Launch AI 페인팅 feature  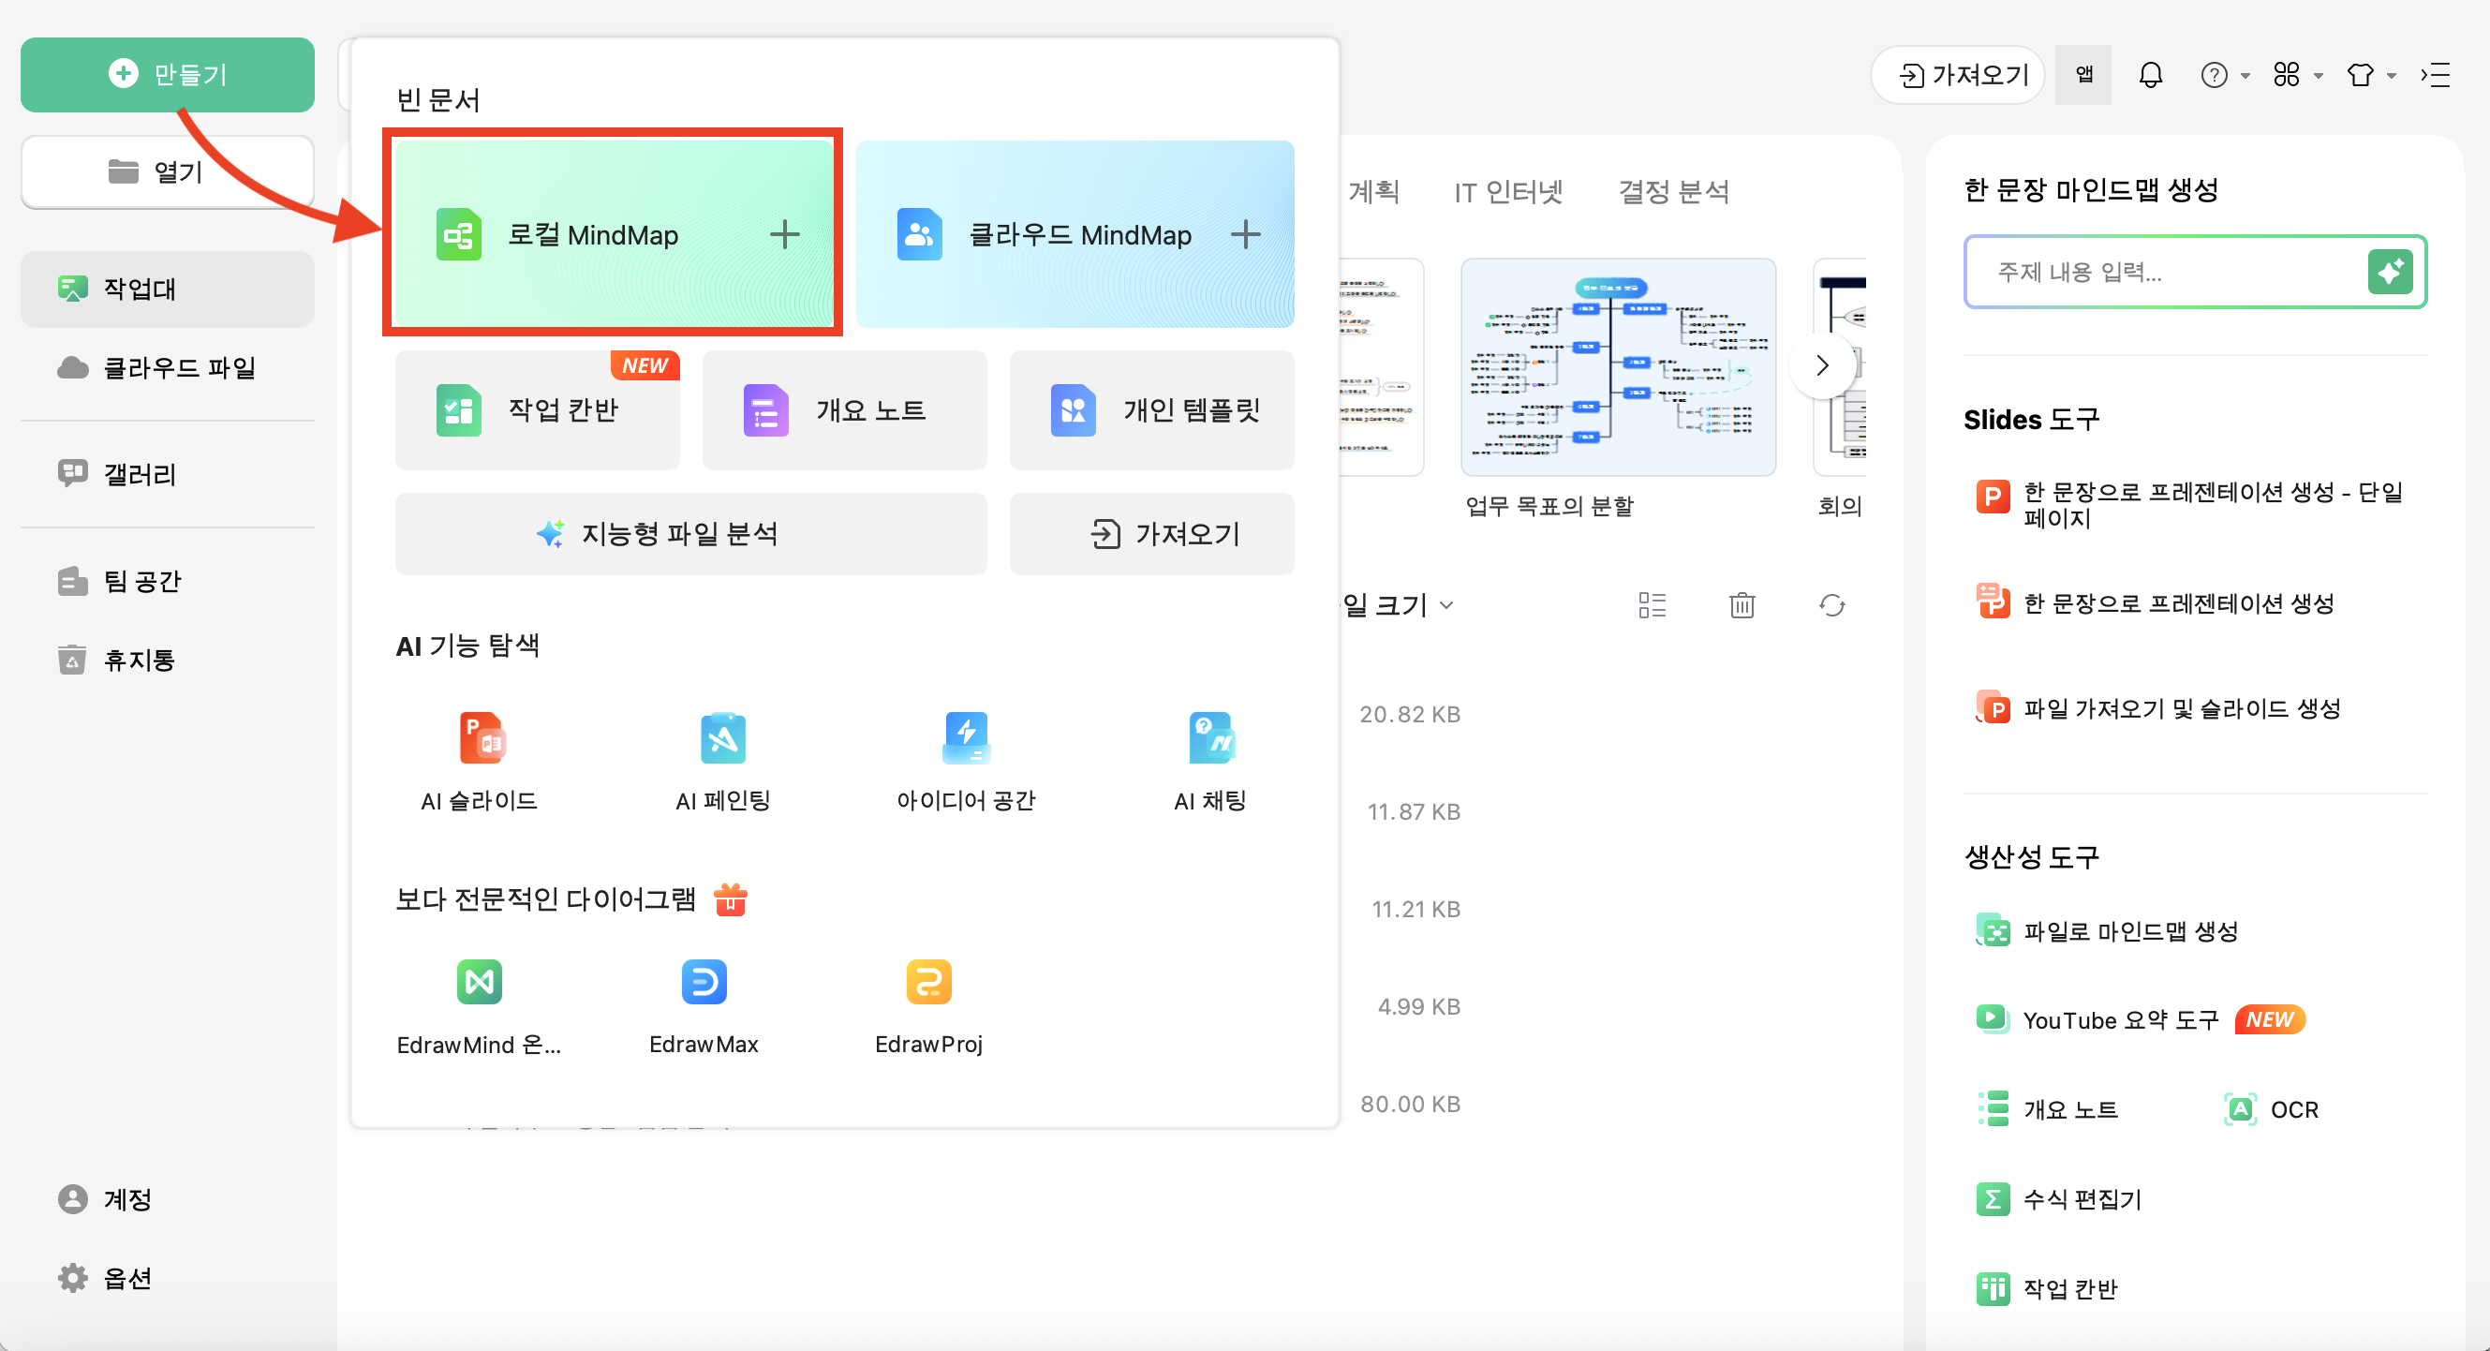point(723,762)
